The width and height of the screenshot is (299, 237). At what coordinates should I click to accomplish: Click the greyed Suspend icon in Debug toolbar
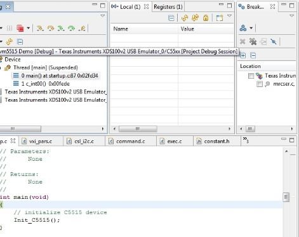click(x=10, y=28)
